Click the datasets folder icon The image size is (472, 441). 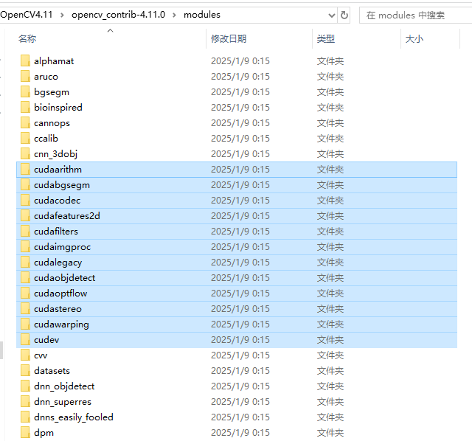25,370
